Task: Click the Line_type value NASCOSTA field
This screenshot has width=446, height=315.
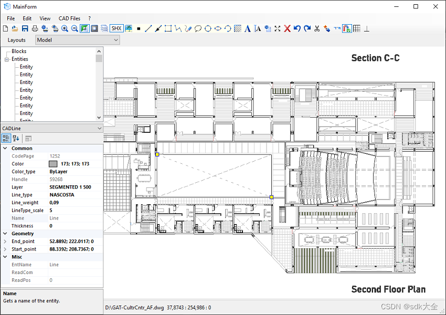Action: pyautogui.click(x=76, y=195)
